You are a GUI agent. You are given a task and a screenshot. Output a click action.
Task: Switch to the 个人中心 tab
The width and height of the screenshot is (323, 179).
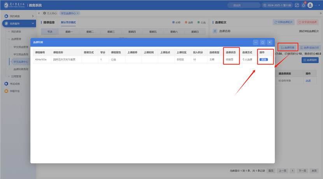point(50,13)
